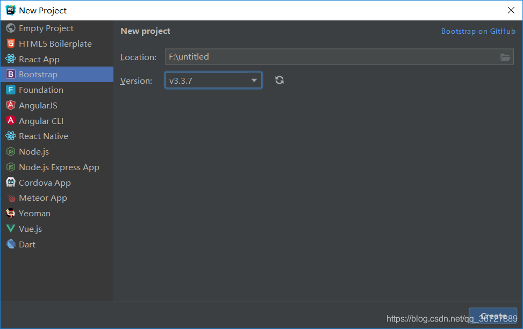Screen dimensions: 523x329
Task: Click the Angular CLI red icon
Action: [x=11, y=121]
